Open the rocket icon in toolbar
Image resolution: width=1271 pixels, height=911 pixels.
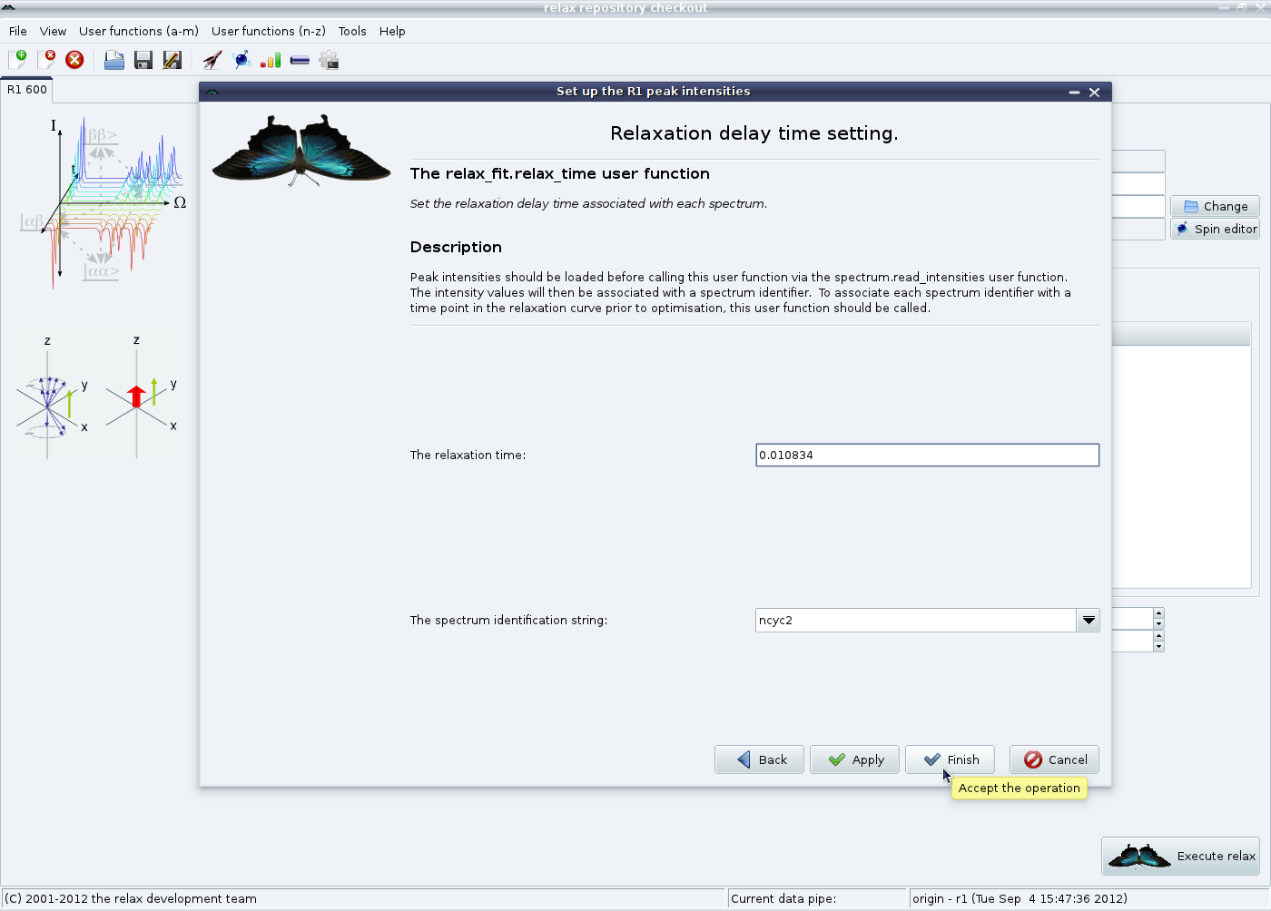pyautogui.click(x=212, y=60)
